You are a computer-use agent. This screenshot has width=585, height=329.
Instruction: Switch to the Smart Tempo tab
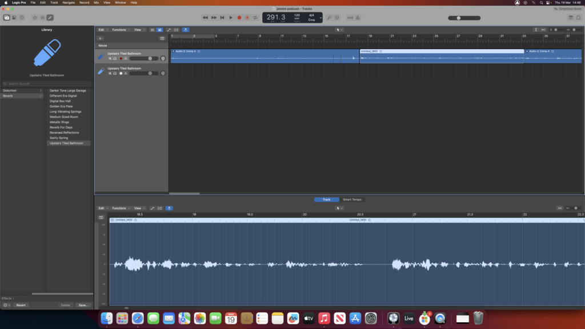351,199
